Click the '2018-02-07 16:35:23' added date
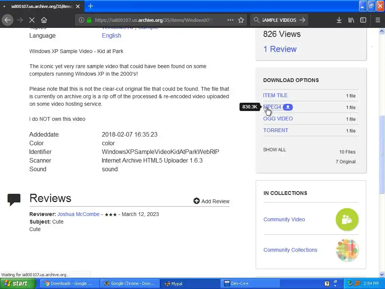Viewport: 385px width, 289px height. [130, 134]
